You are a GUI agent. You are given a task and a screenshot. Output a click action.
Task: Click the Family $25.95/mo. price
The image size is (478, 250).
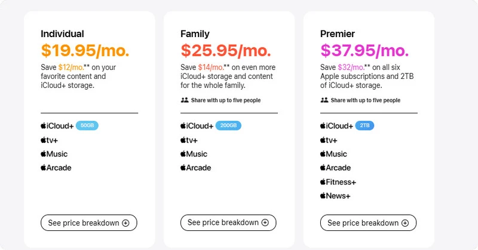click(x=226, y=50)
